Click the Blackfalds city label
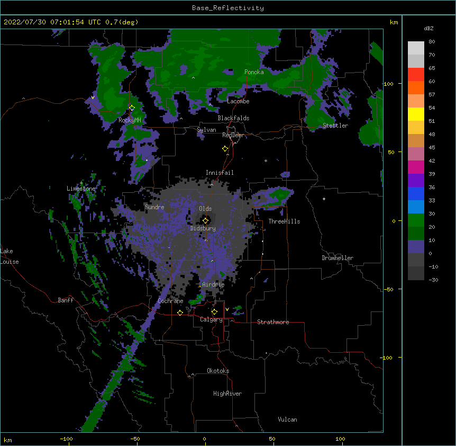Image resolution: width=456 pixels, height=446 pixels. tap(233, 118)
